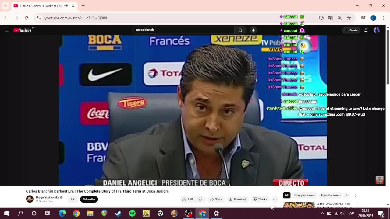The height and width of the screenshot is (219, 390).
Task: Open the Diego Yudcovsky channel name link
Action: tap(48, 197)
